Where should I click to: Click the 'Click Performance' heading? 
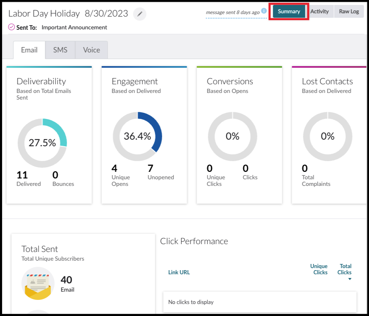(194, 241)
